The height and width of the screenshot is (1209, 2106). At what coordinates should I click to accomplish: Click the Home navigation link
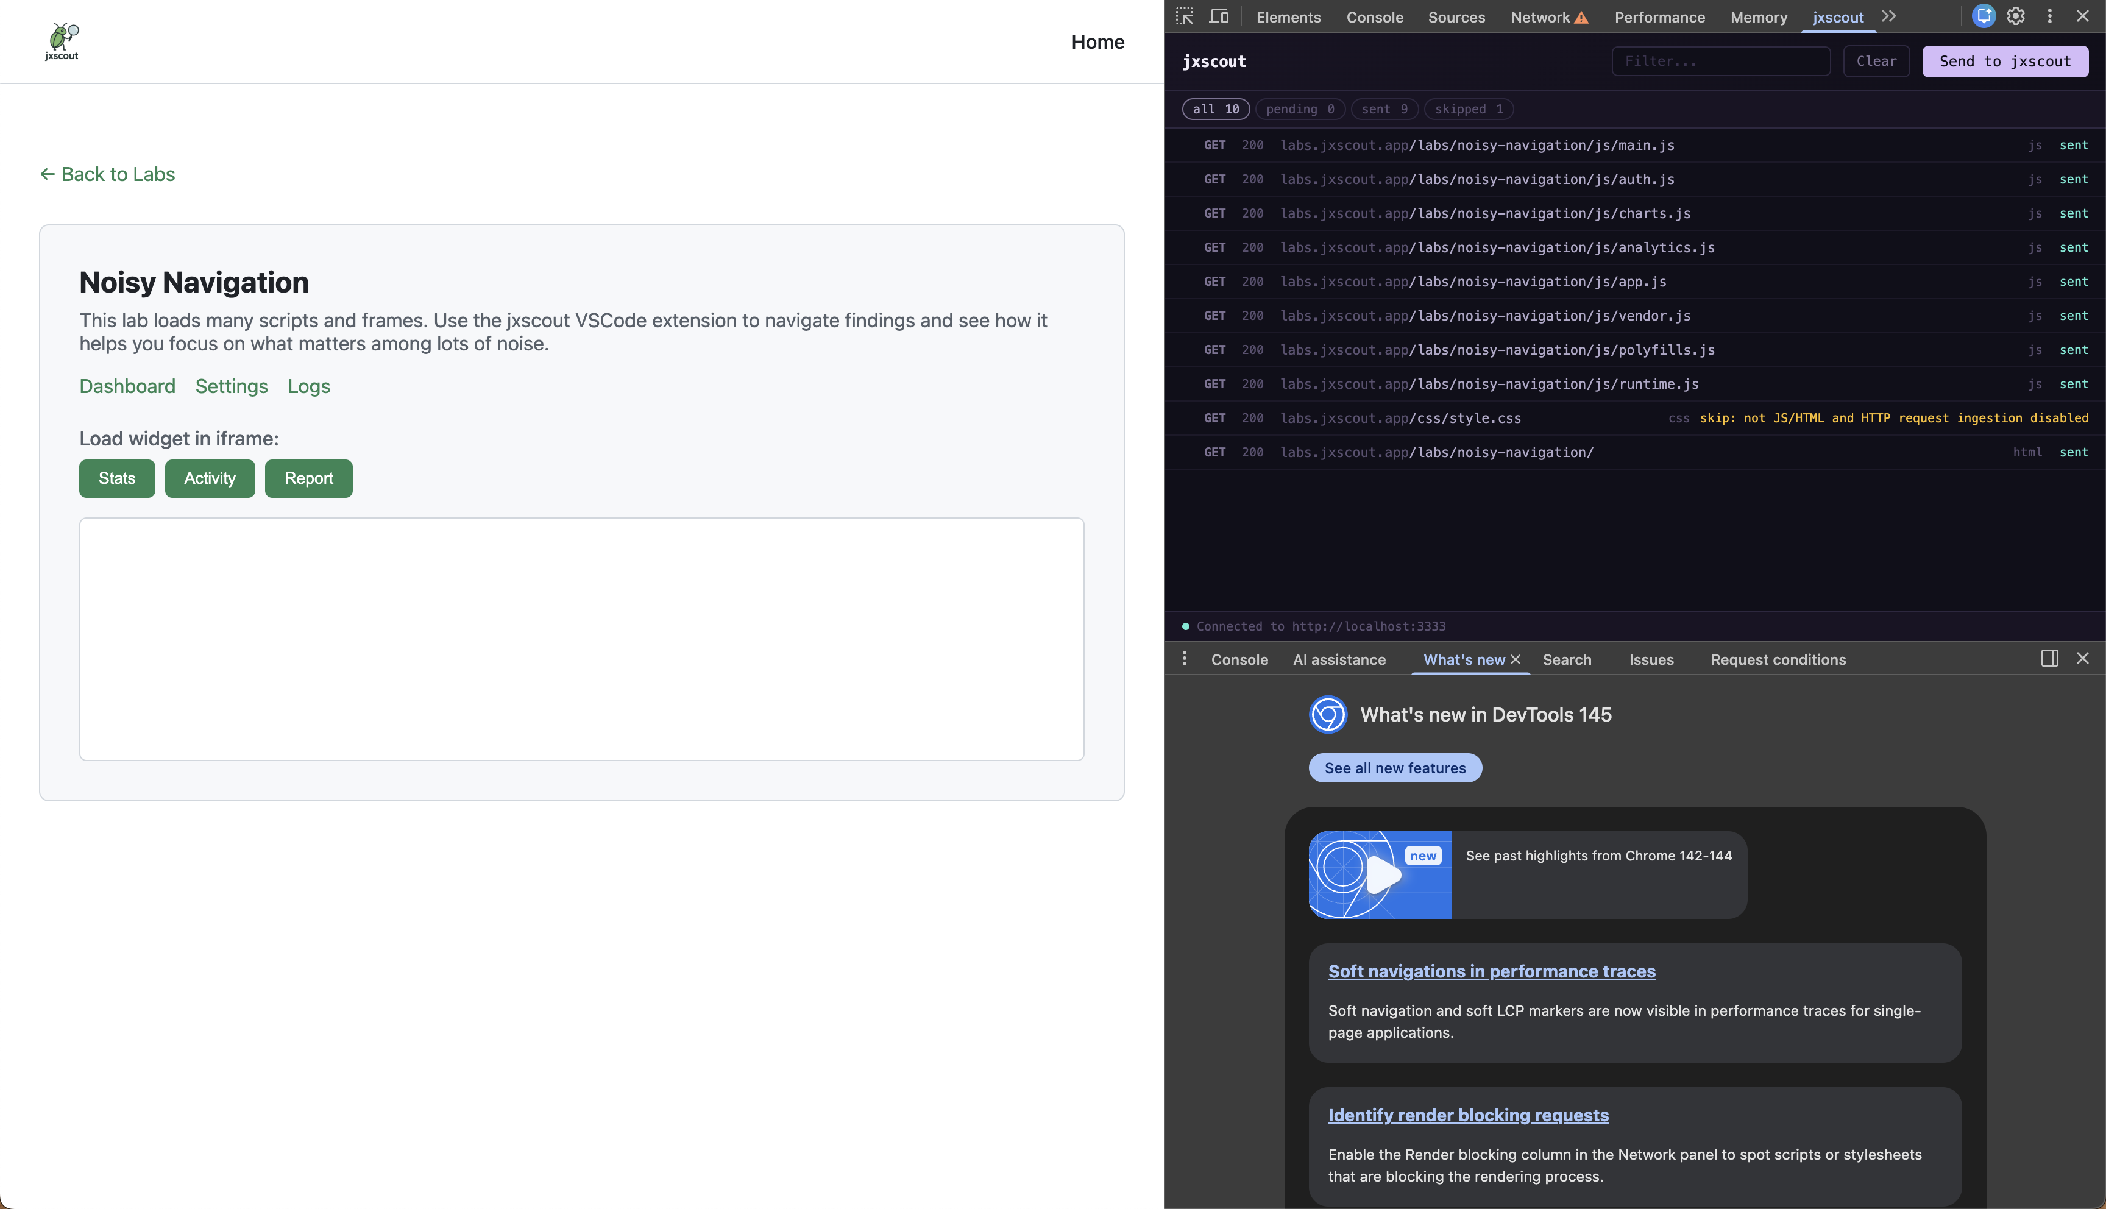[1097, 42]
